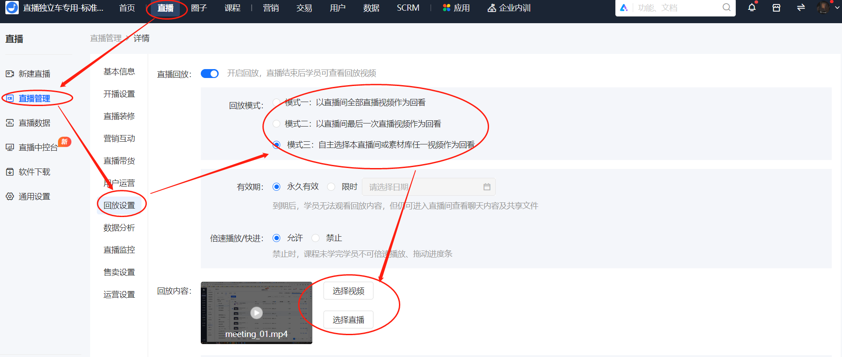Image resolution: width=842 pixels, height=357 pixels.
Task: Play the meeting_01.mp4 thumbnail
Action: click(x=256, y=312)
